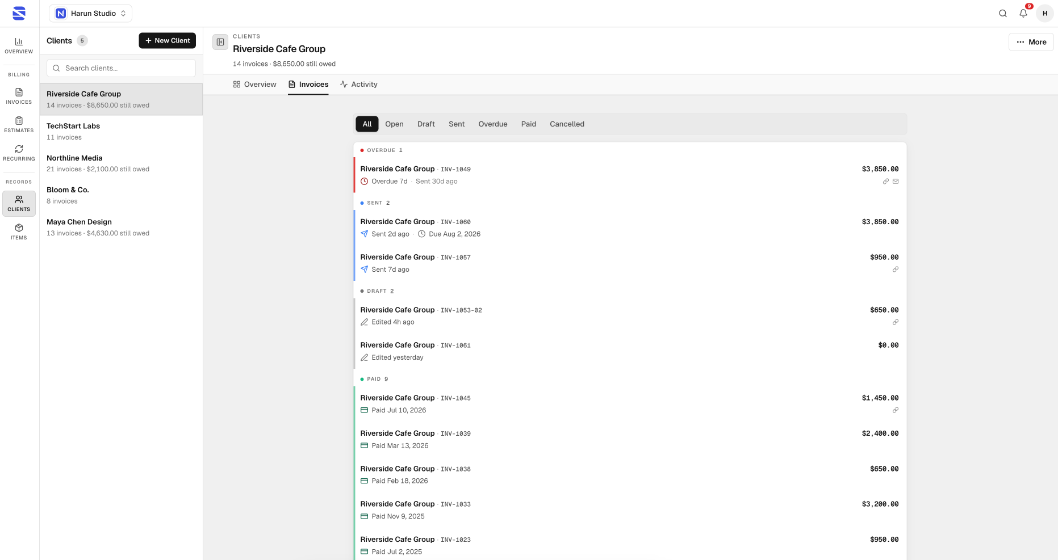Click the notifications bell icon
The height and width of the screenshot is (560, 1058).
point(1023,13)
